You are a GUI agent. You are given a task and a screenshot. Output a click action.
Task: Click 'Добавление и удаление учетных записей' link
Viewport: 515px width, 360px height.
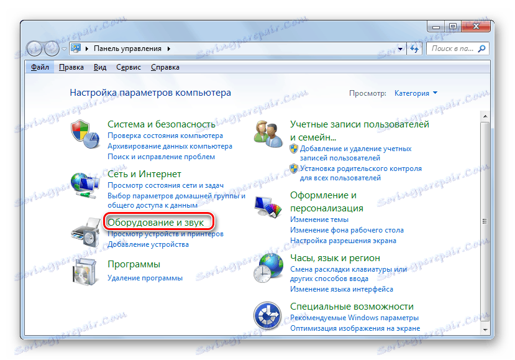355,153
